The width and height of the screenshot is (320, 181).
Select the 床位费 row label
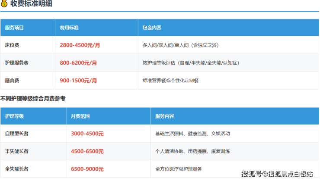12,45
